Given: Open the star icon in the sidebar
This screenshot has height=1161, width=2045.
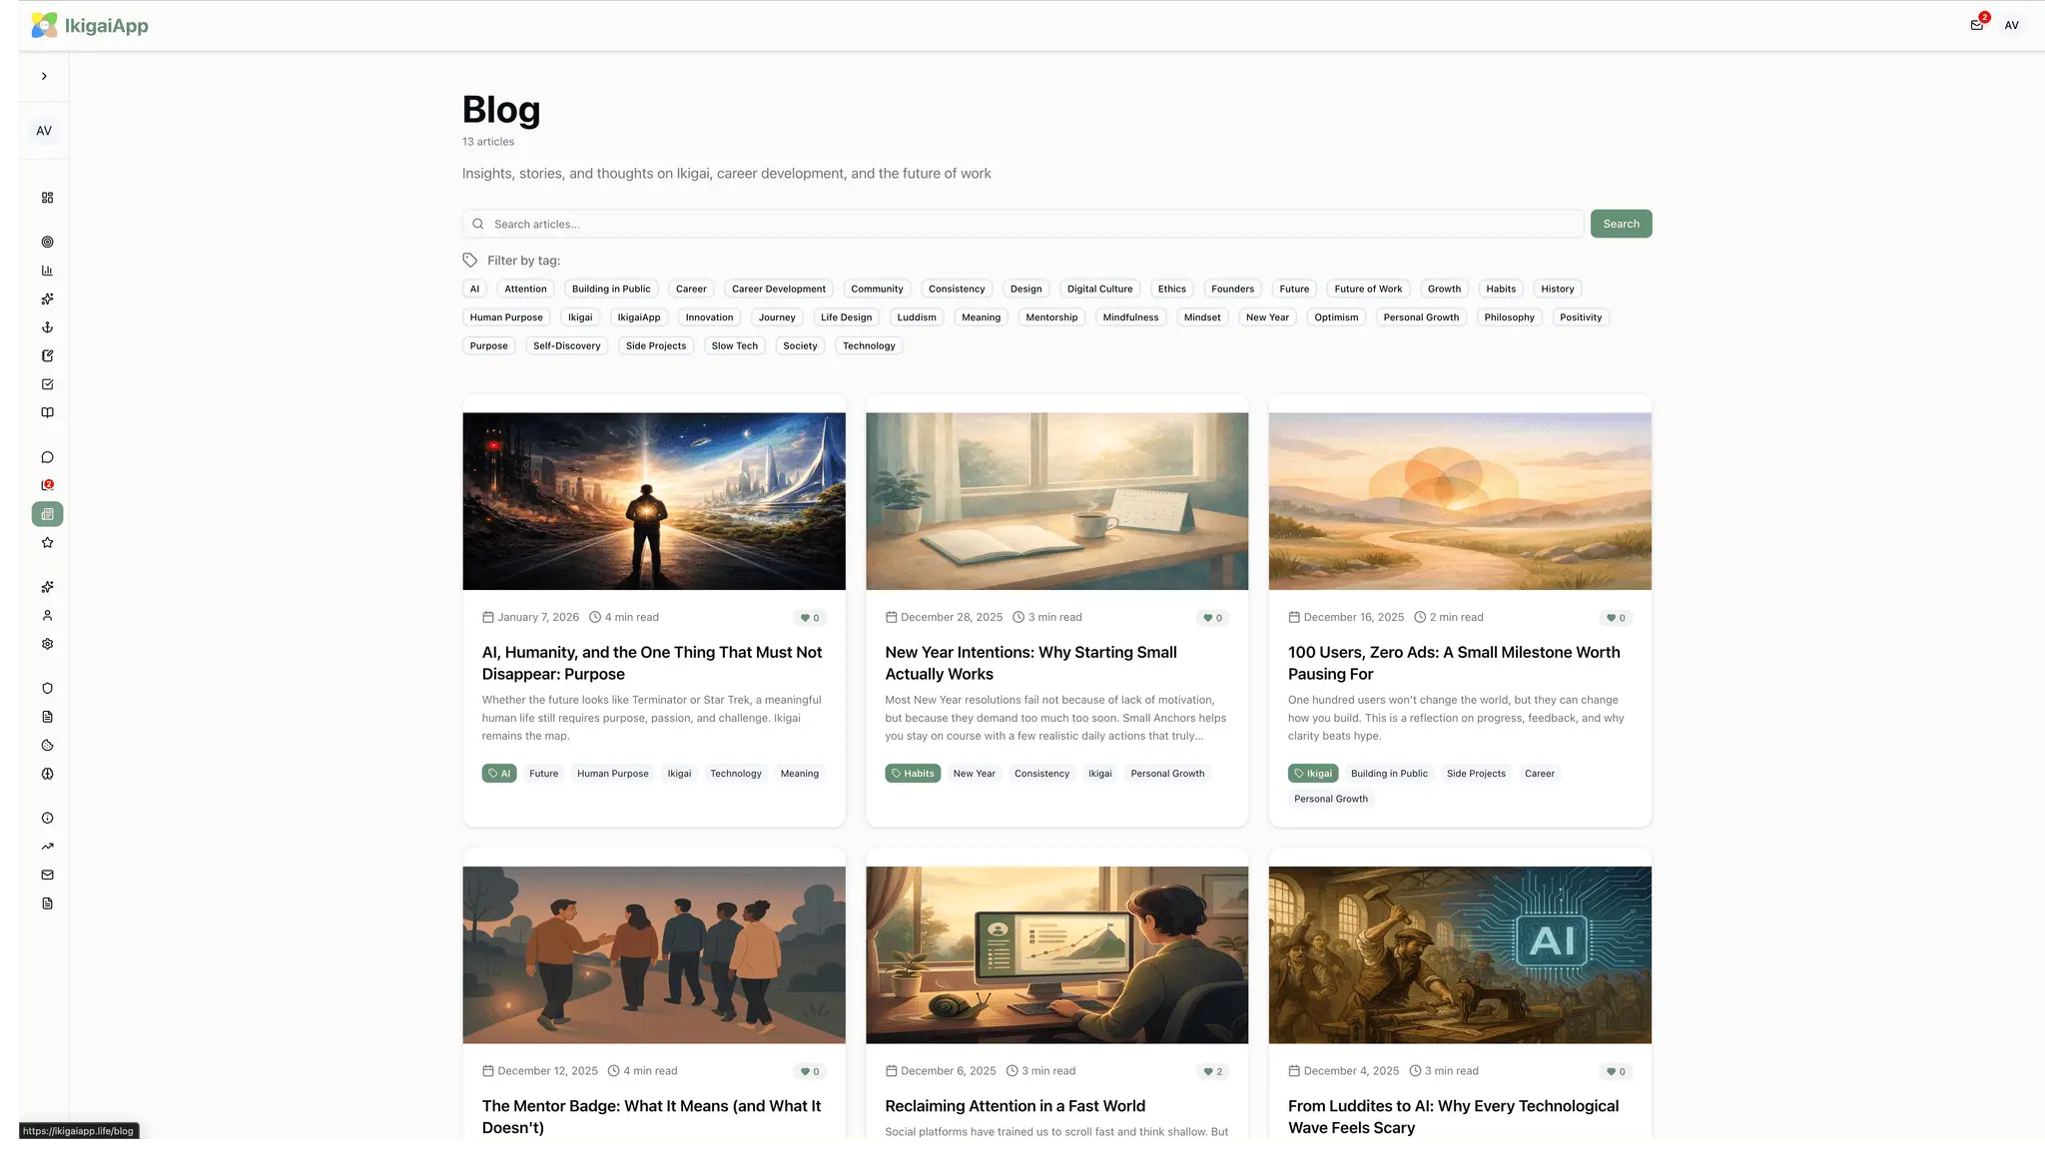Looking at the screenshot, I should click(47, 543).
